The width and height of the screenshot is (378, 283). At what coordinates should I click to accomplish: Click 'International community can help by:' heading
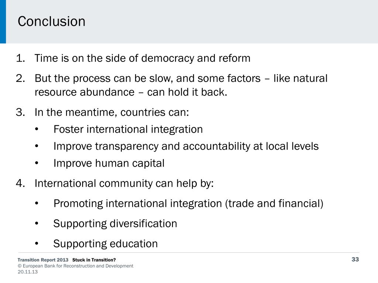click(x=124, y=184)
